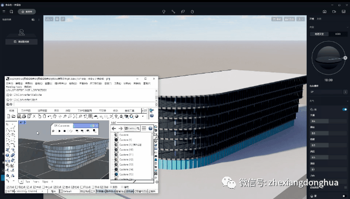Click the import button in D5 left panel

(21, 42)
